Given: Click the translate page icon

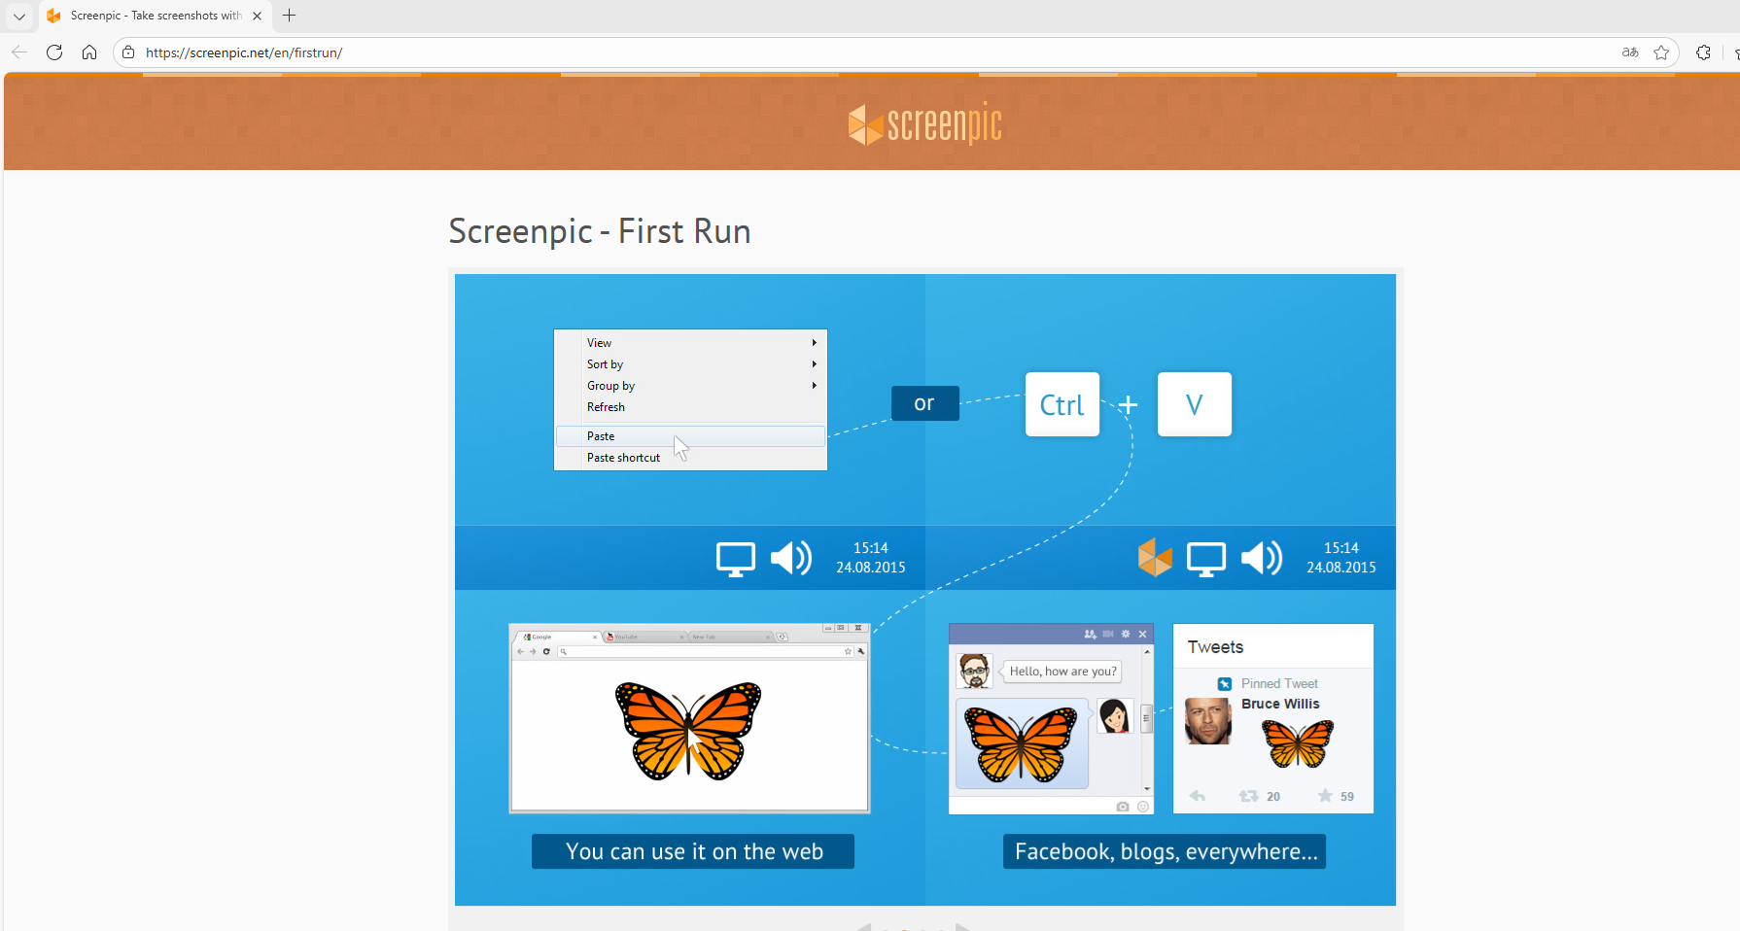Looking at the screenshot, I should (1630, 52).
